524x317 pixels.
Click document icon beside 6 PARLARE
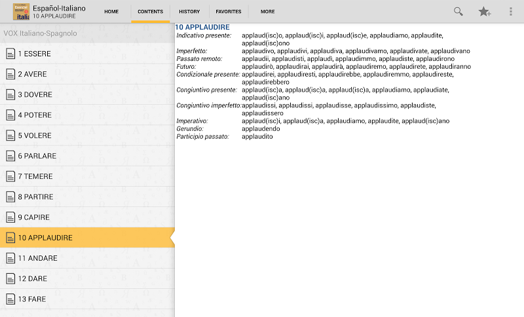[10, 156]
